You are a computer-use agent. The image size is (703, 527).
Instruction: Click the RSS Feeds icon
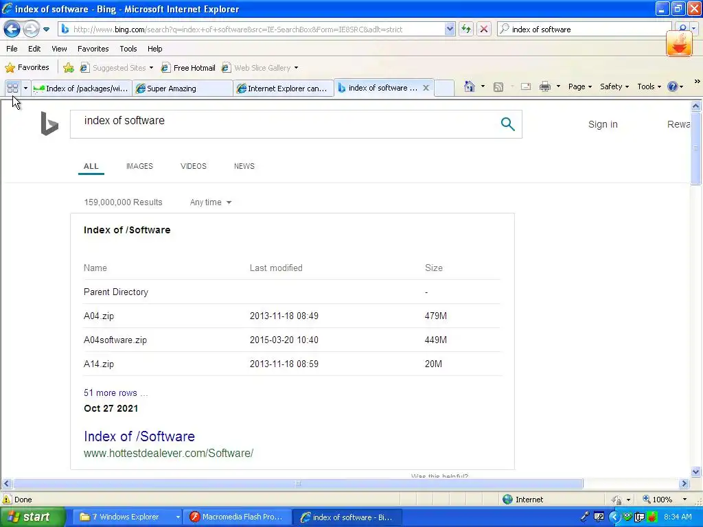[x=498, y=87]
